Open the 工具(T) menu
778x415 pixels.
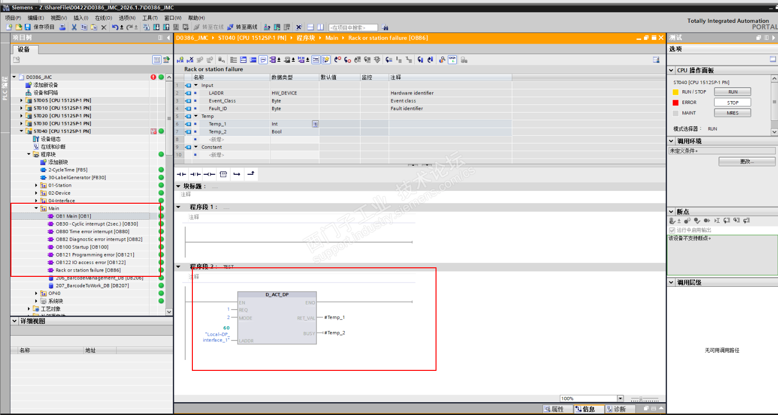[150, 18]
